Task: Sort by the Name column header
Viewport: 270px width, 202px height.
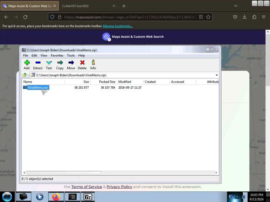Action: coord(43,82)
